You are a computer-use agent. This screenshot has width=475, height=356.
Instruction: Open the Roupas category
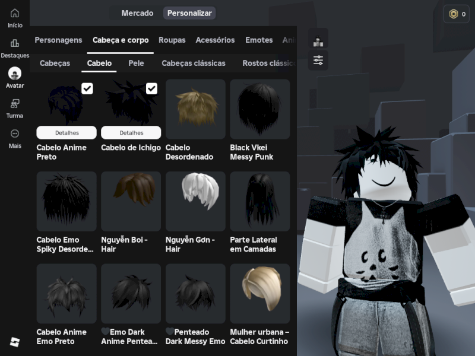172,40
